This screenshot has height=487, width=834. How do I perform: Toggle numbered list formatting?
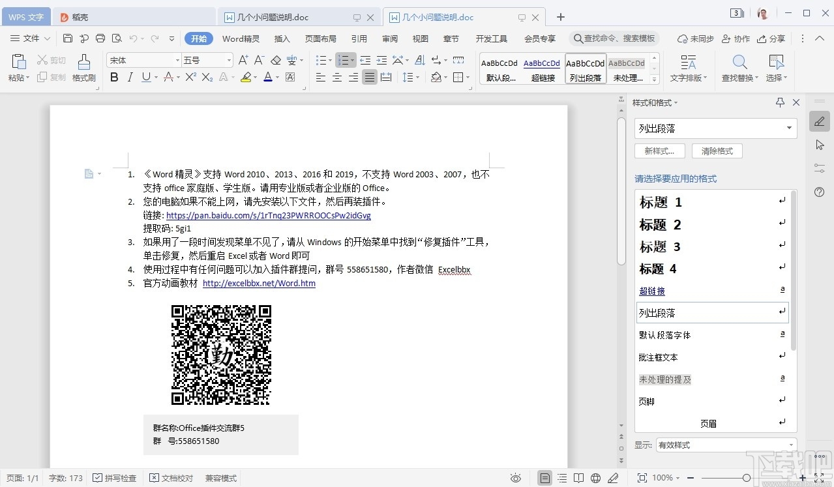coord(342,60)
